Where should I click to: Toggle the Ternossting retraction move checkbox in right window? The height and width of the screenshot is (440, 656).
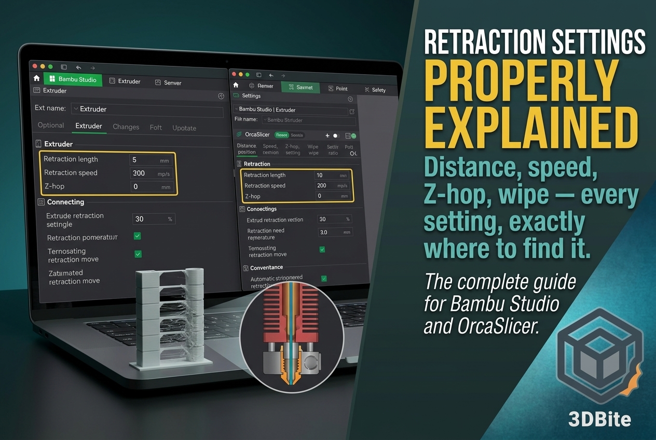pyautogui.click(x=322, y=250)
